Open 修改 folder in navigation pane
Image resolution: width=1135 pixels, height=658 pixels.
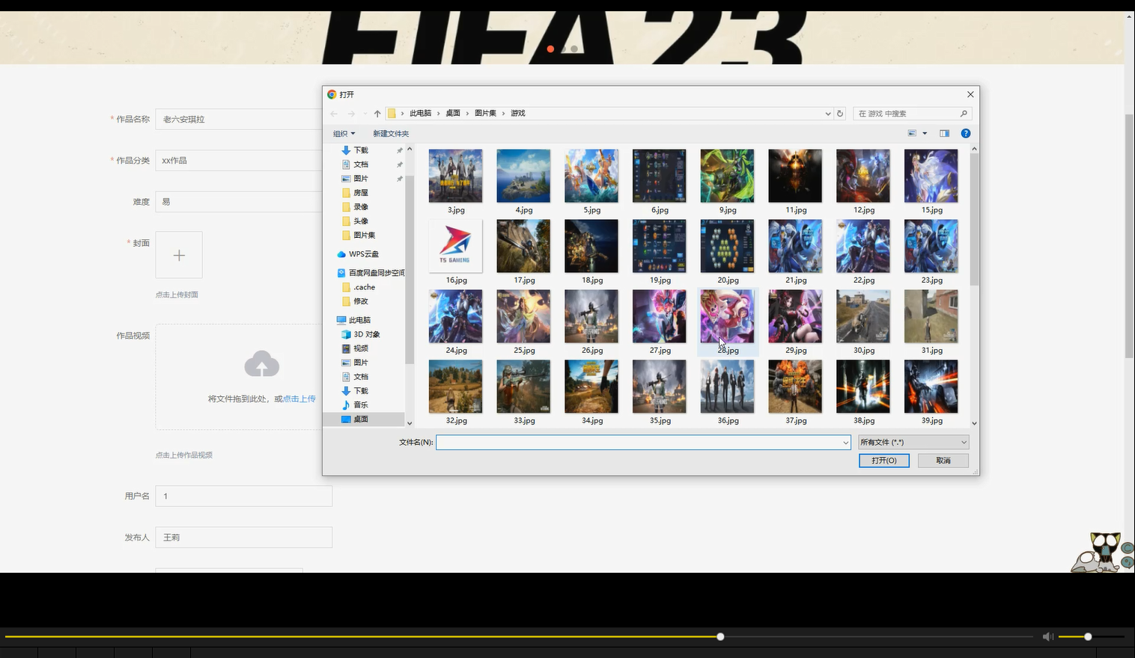click(361, 301)
